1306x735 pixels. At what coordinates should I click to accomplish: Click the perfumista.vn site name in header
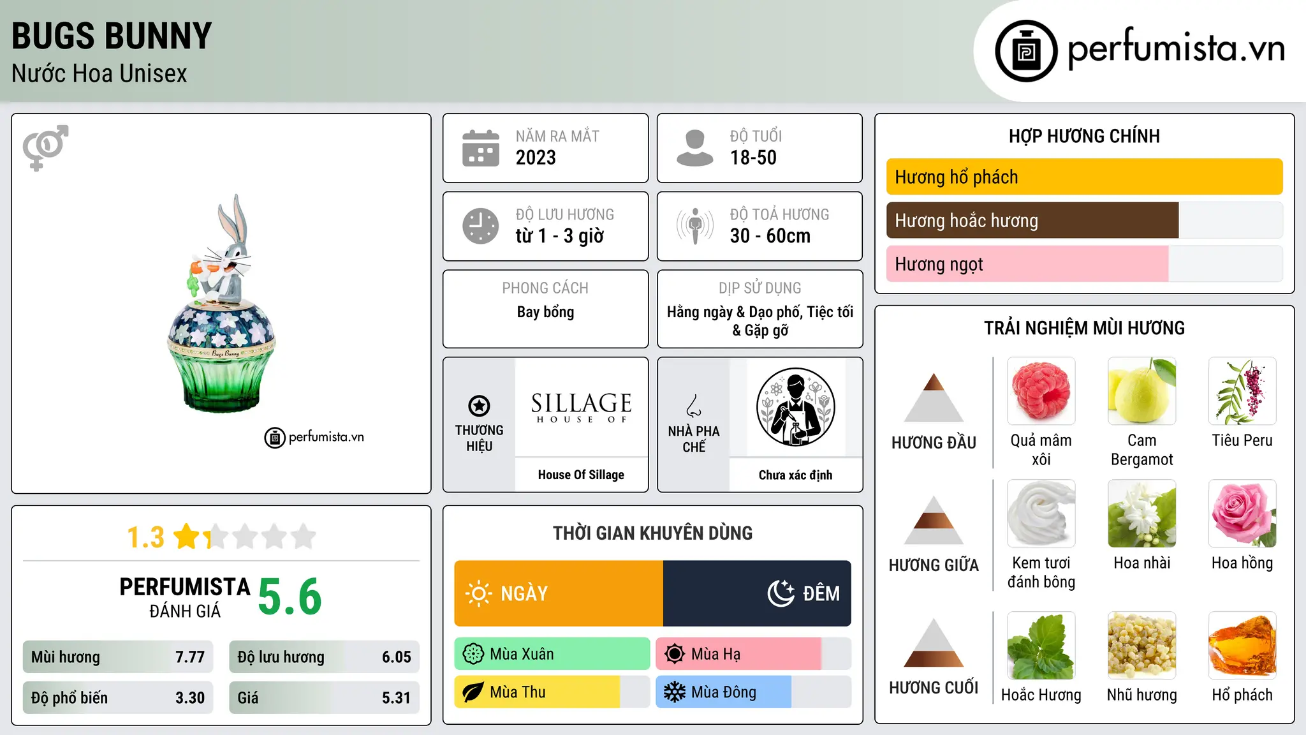[1176, 48]
